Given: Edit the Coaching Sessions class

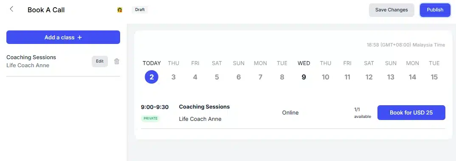Looking at the screenshot, I should click(x=100, y=61).
